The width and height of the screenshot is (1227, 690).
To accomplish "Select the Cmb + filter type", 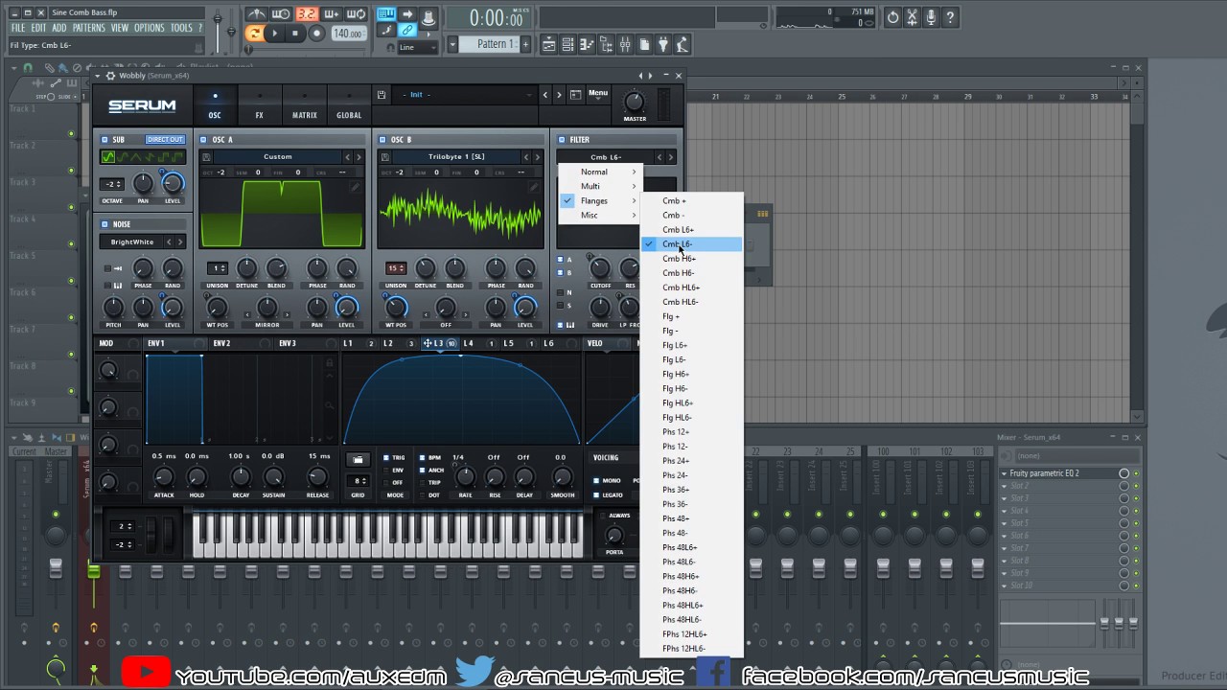I will click(x=691, y=201).
